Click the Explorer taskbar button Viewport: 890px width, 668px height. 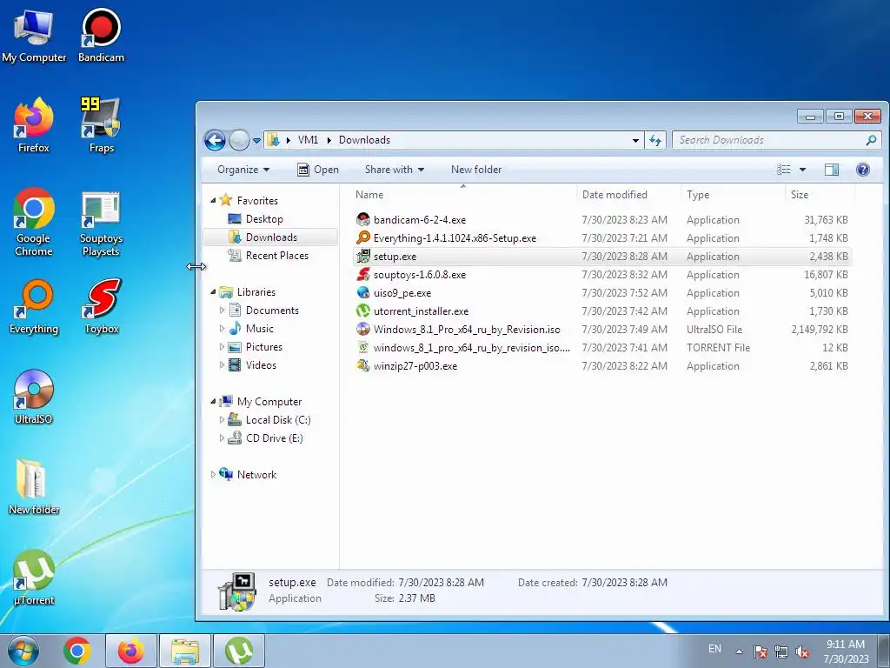pyautogui.click(x=185, y=651)
